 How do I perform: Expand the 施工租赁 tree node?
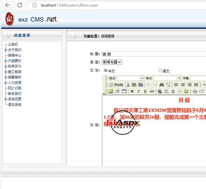[x=5, y=72]
